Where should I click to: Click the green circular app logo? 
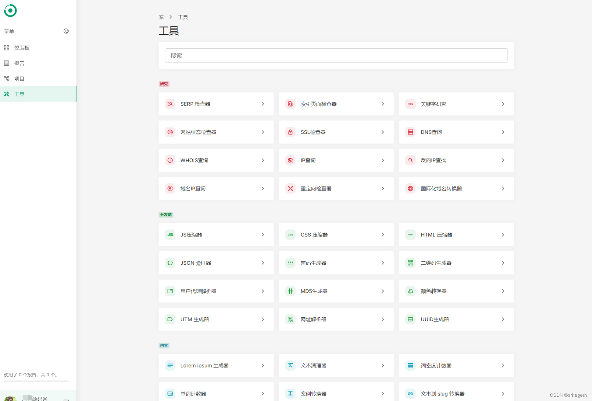coord(10,11)
